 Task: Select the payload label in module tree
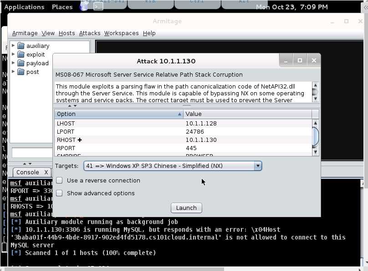pyautogui.click(x=37, y=63)
